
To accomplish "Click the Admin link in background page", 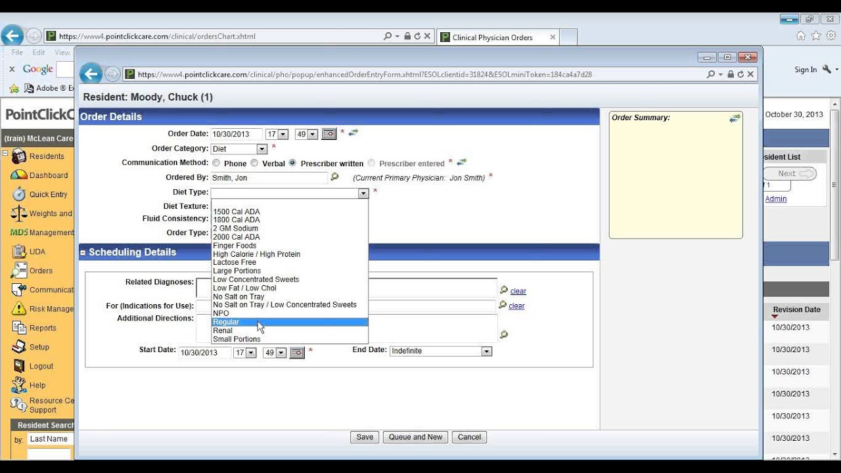I will 775,199.
